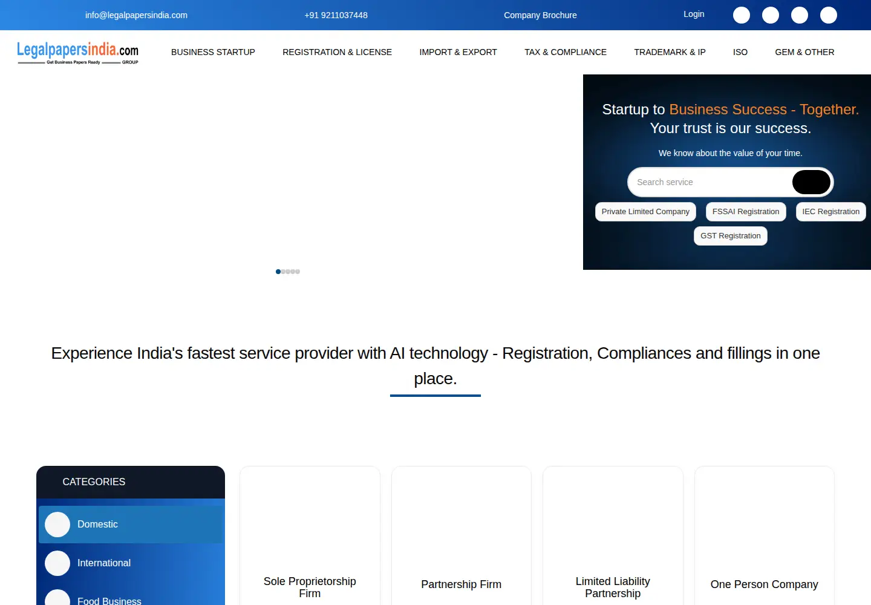Viewport: 871px width, 605px height.
Task: Select the Domestic category
Action: pos(131,525)
